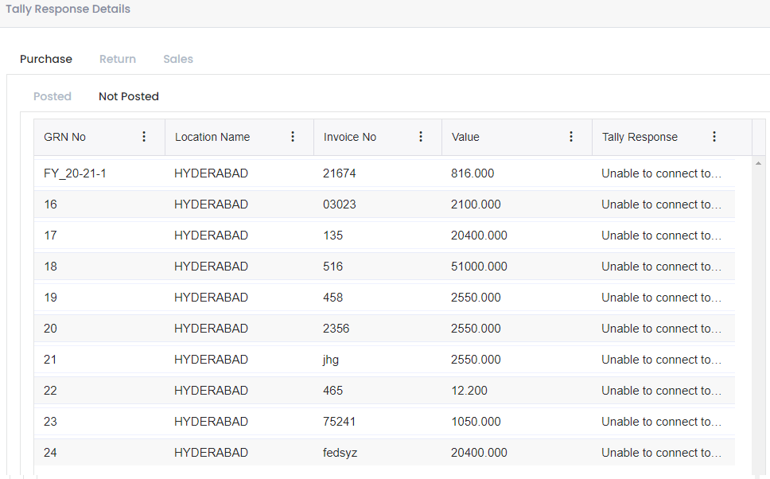The height and width of the screenshot is (479, 770).
Task: Click invoice number fedsyz
Action: pos(340,453)
